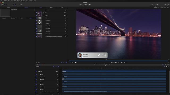
Task: Toggle Layer 3 activation checkbox in Layers list
Action: pos(36,34)
